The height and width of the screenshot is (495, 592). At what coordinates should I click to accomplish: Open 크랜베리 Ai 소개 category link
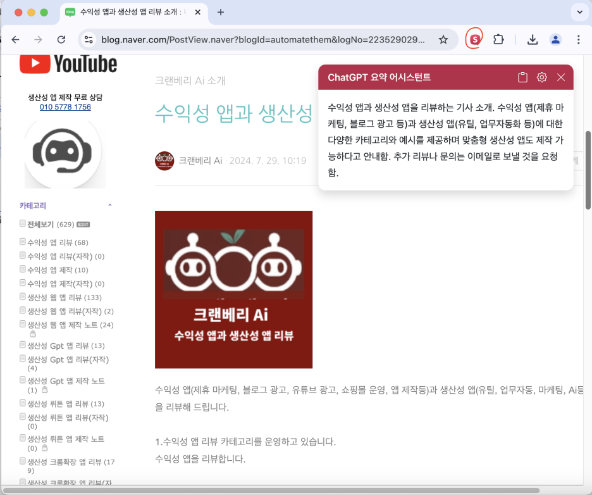[190, 80]
